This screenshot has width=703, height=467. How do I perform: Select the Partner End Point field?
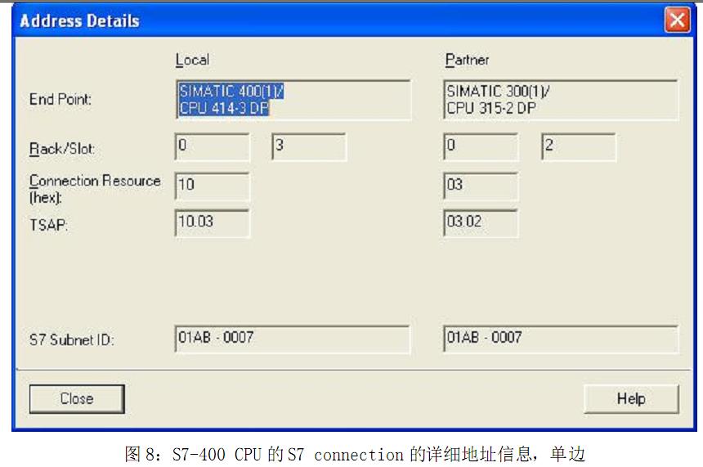[x=561, y=100]
